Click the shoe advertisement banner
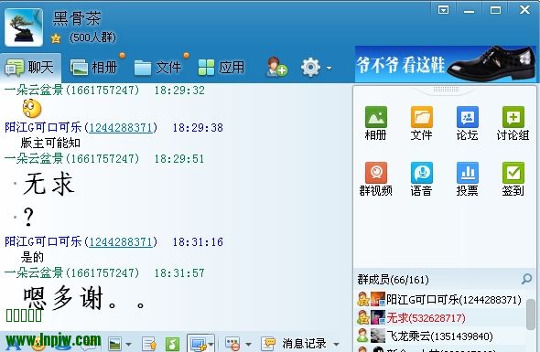Screen dimensions: 540x352 tap(446, 64)
